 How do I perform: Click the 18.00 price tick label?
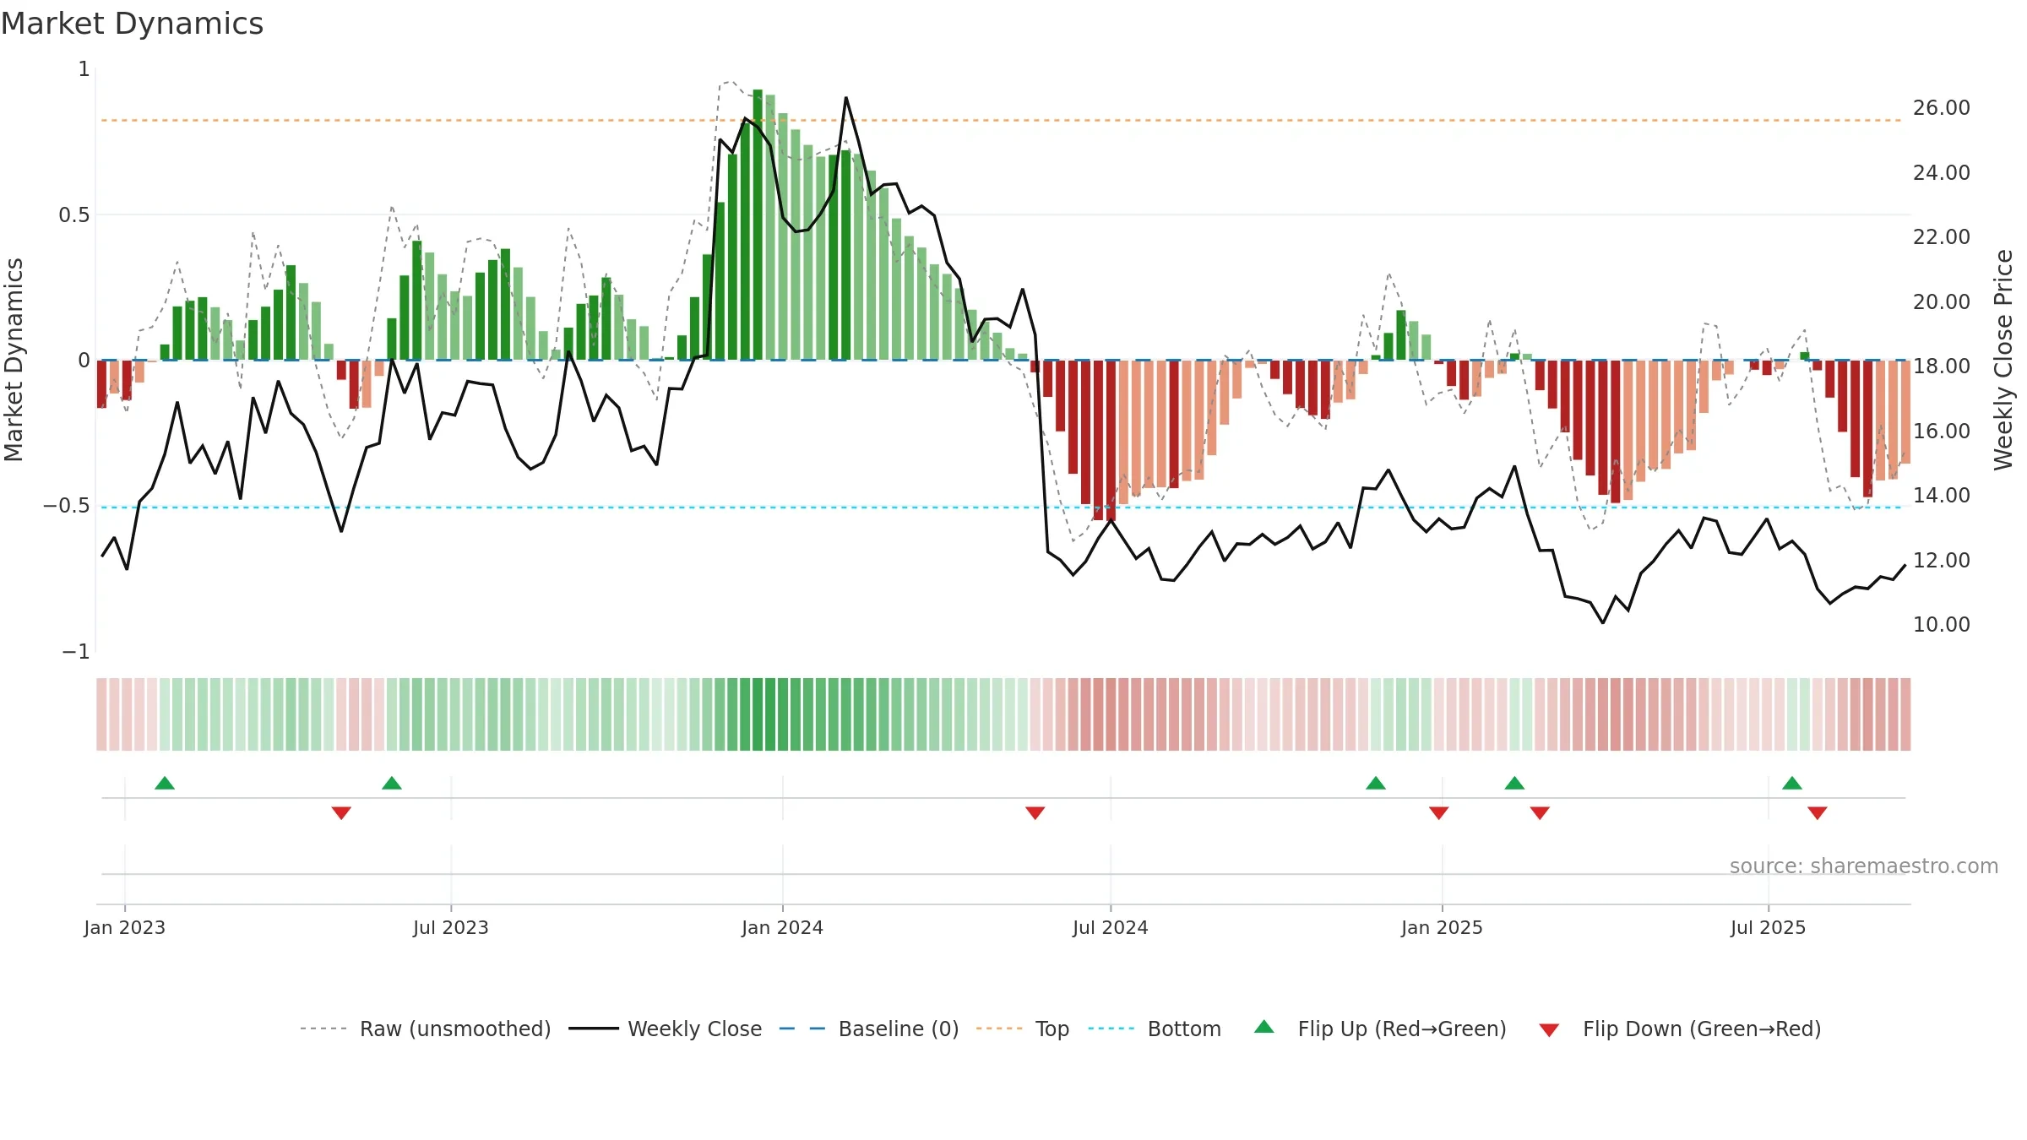click(1942, 366)
